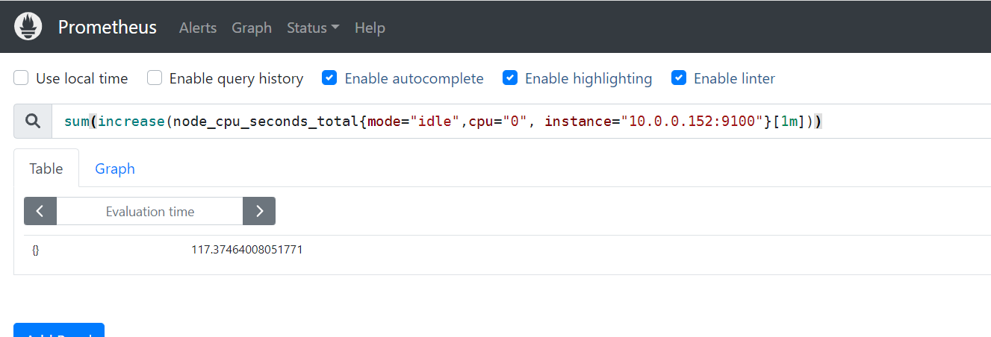Click the magnifier icon beside the query
The width and height of the screenshot is (991, 337).
pyautogui.click(x=33, y=122)
